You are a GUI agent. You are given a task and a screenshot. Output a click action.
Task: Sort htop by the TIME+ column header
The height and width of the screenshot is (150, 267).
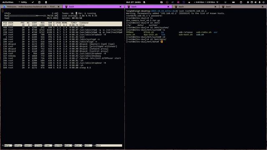[74, 23]
